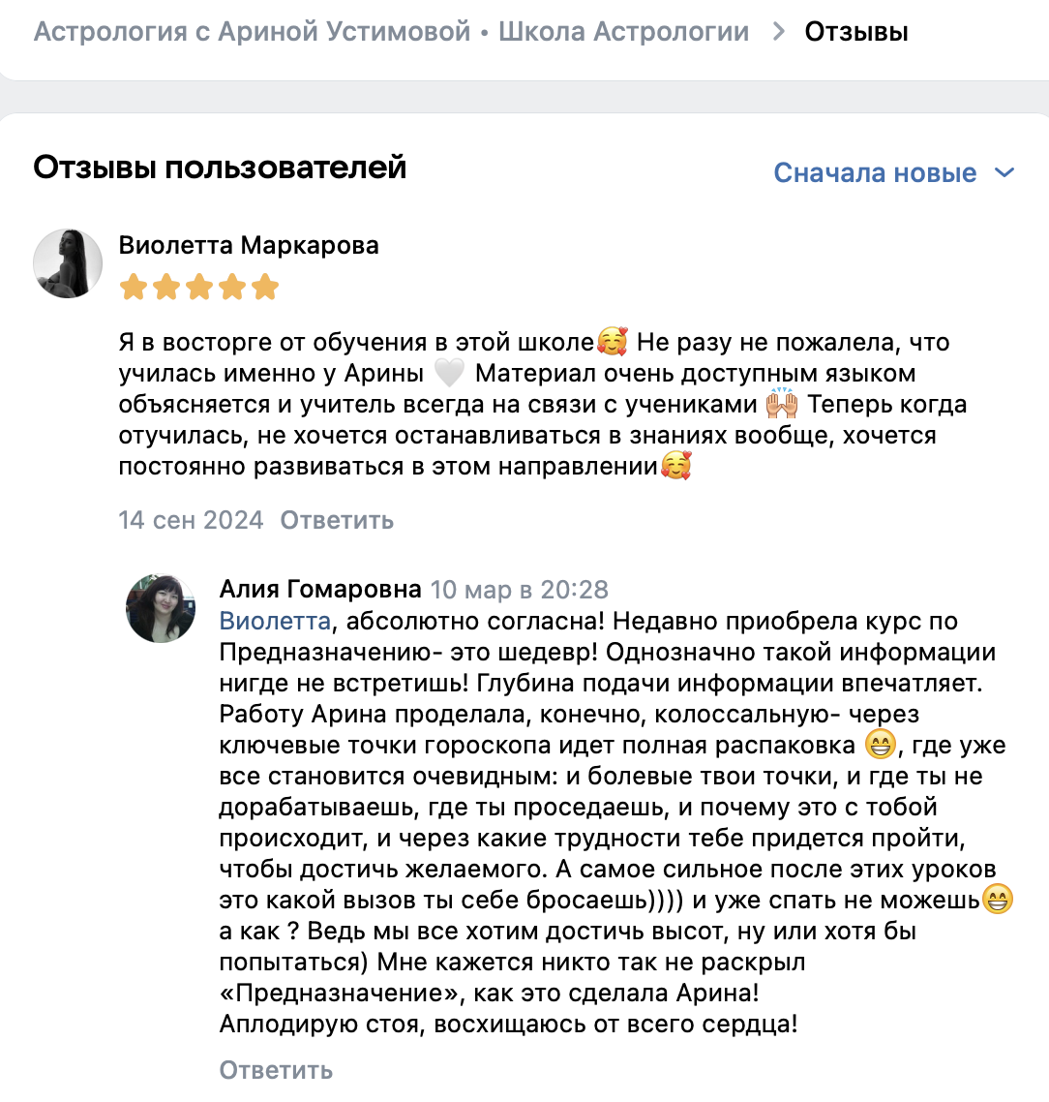Click the first star in Виолетта's rating
Image resolution: width=1049 pixels, height=1102 pixels.
(x=133, y=287)
